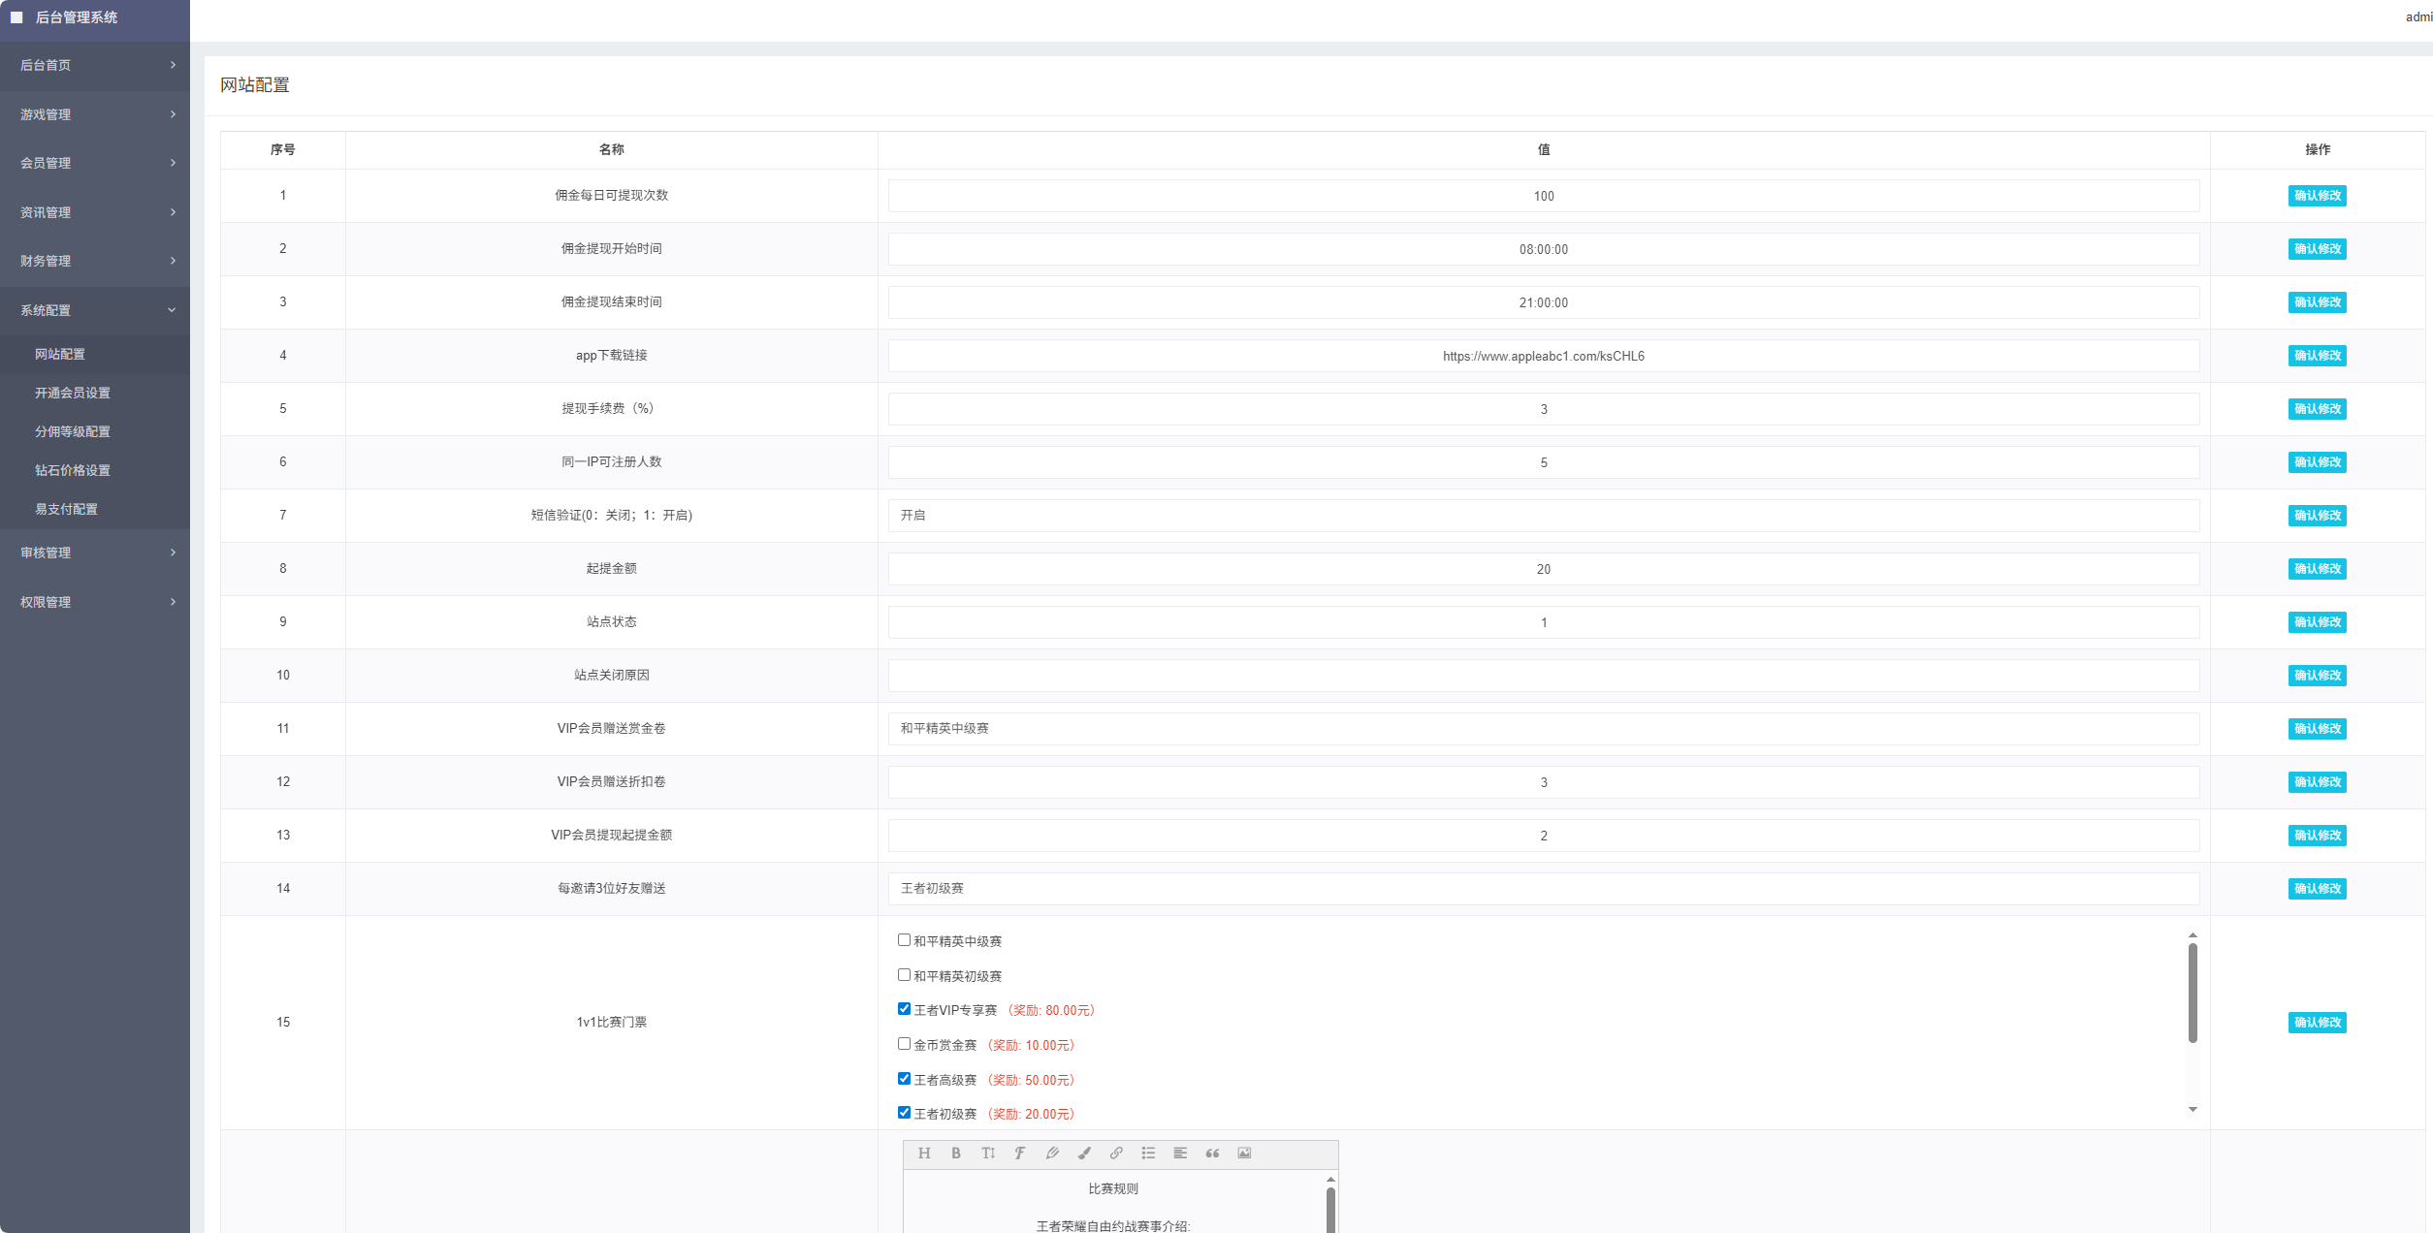Check the 和平精英中级赛 ticket checkbox
The image size is (2433, 1233).
point(904,940)
